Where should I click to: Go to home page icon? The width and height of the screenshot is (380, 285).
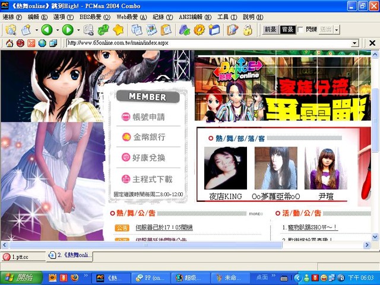(9, 43)
